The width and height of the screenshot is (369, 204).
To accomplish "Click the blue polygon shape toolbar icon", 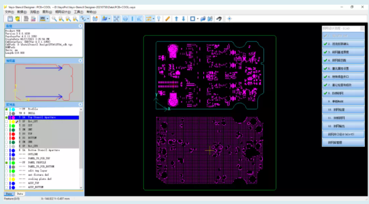I will [139, 19].
